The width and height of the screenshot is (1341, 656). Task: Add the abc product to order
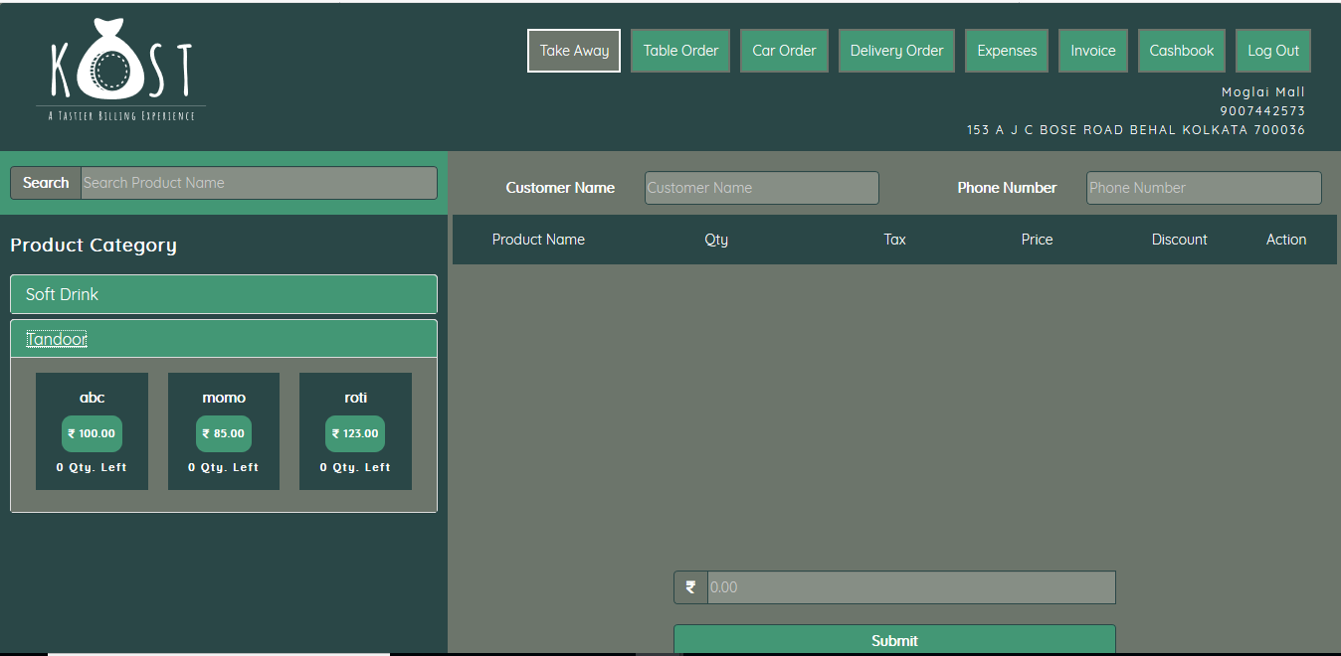point(92,431)
